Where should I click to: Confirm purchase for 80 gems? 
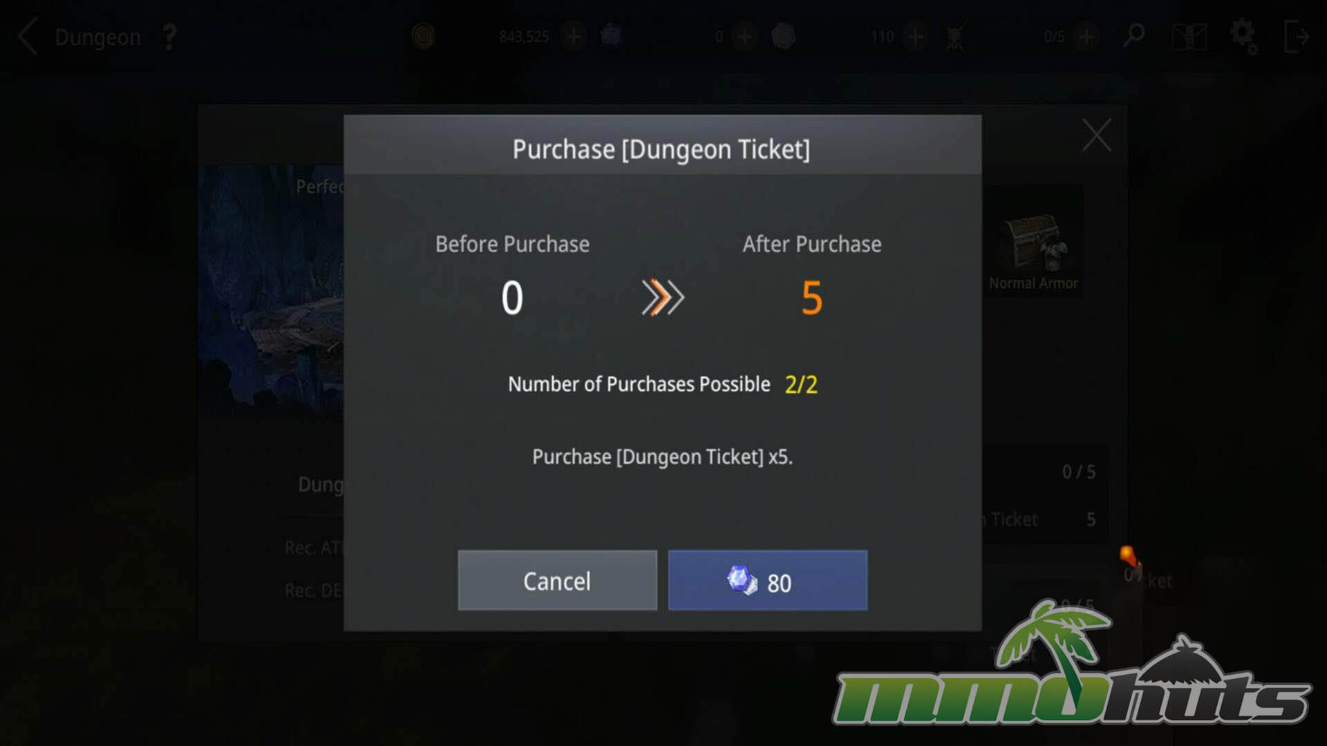coord(767,580)
